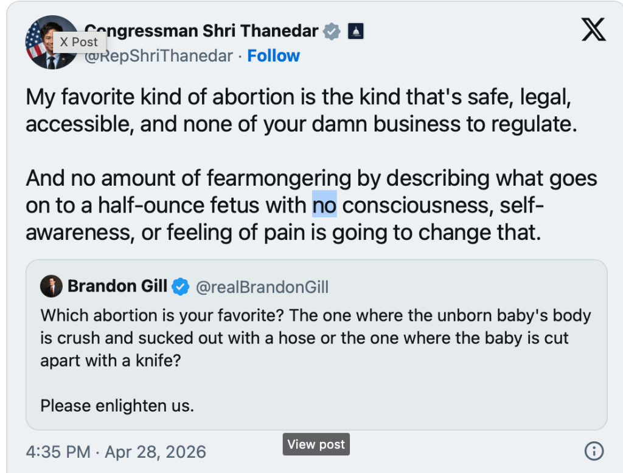The image size is (623, 473).
Task: Click the government Capitol badge icon
Action: click(355, 31)
